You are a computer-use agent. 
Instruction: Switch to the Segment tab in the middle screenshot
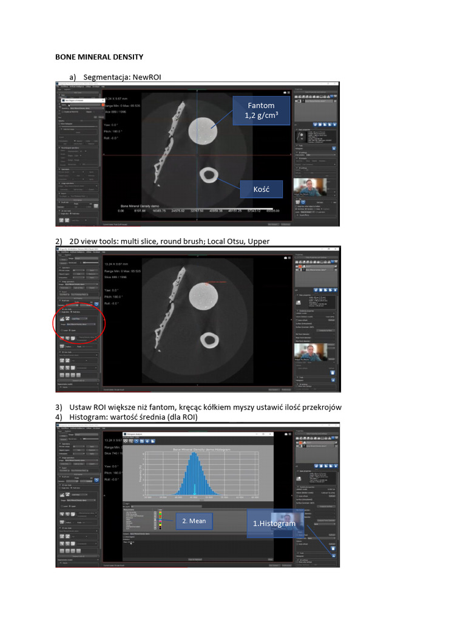tap(68, 255)
